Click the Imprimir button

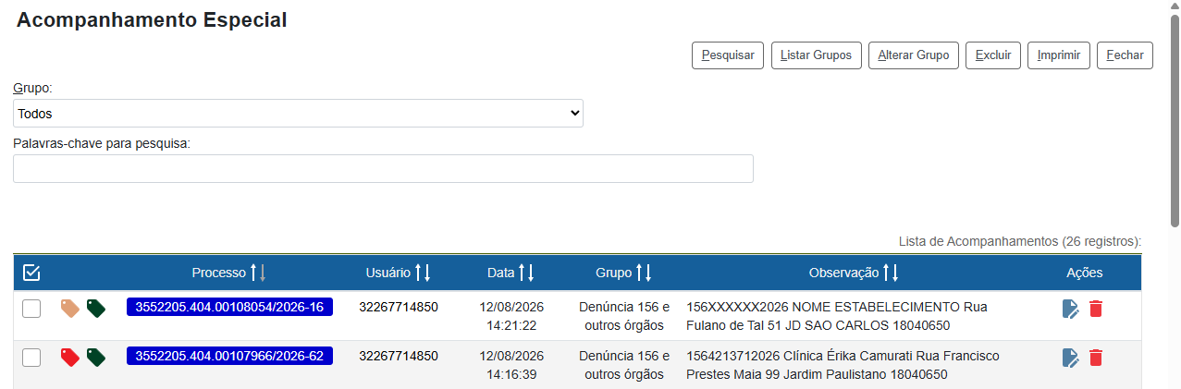click(x=1059, y=55)
